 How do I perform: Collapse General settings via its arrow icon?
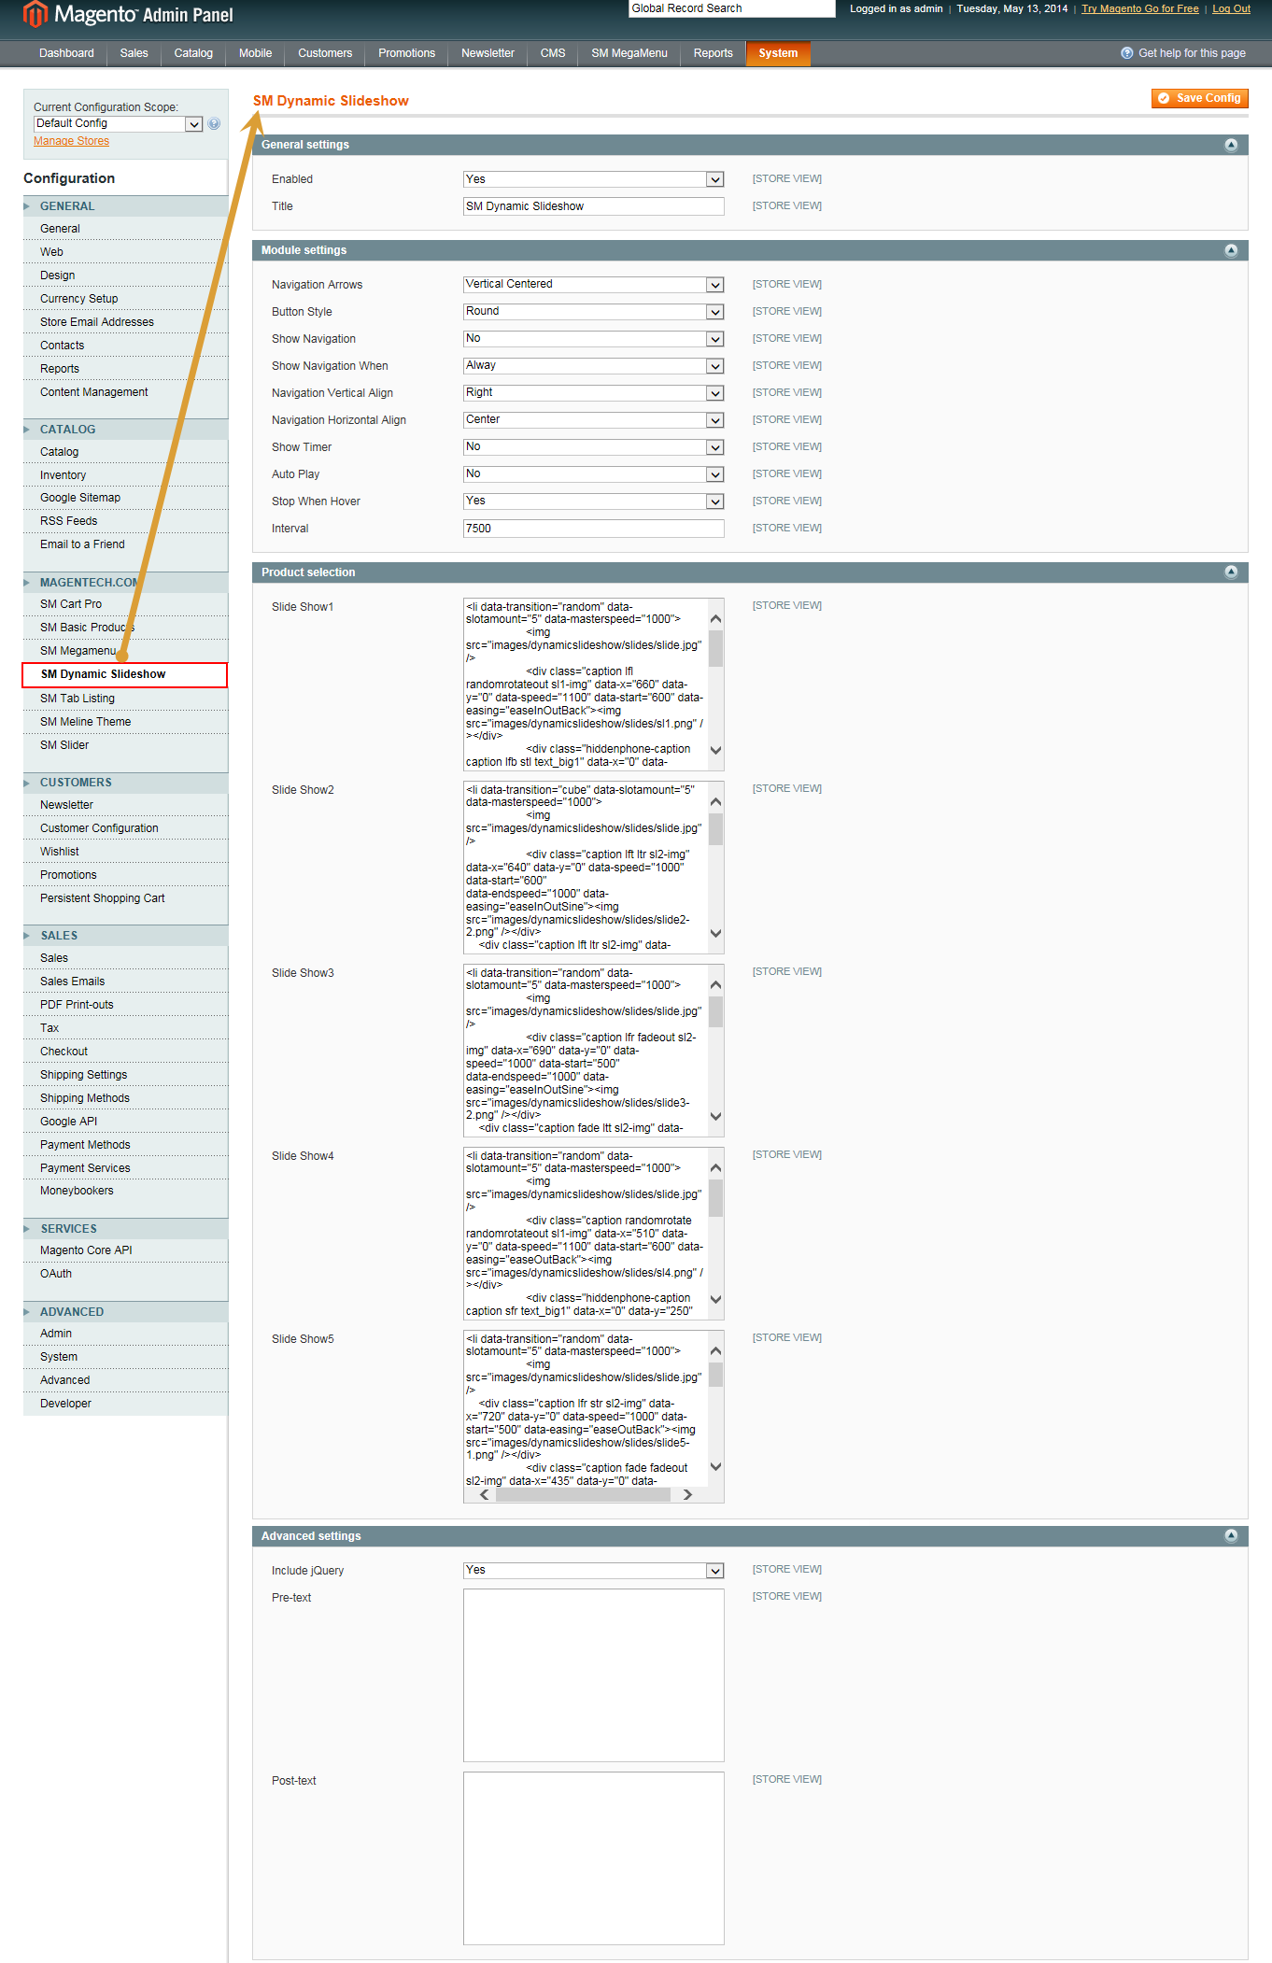tap(1231, 145)
